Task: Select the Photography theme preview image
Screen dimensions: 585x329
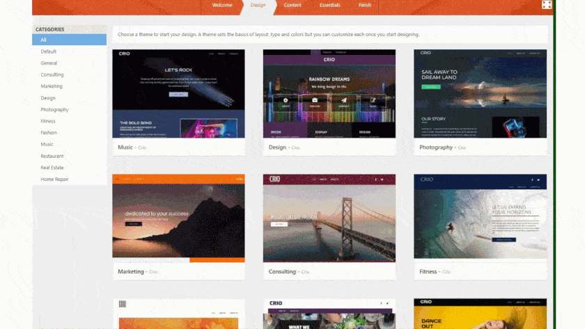Action: 480,93
